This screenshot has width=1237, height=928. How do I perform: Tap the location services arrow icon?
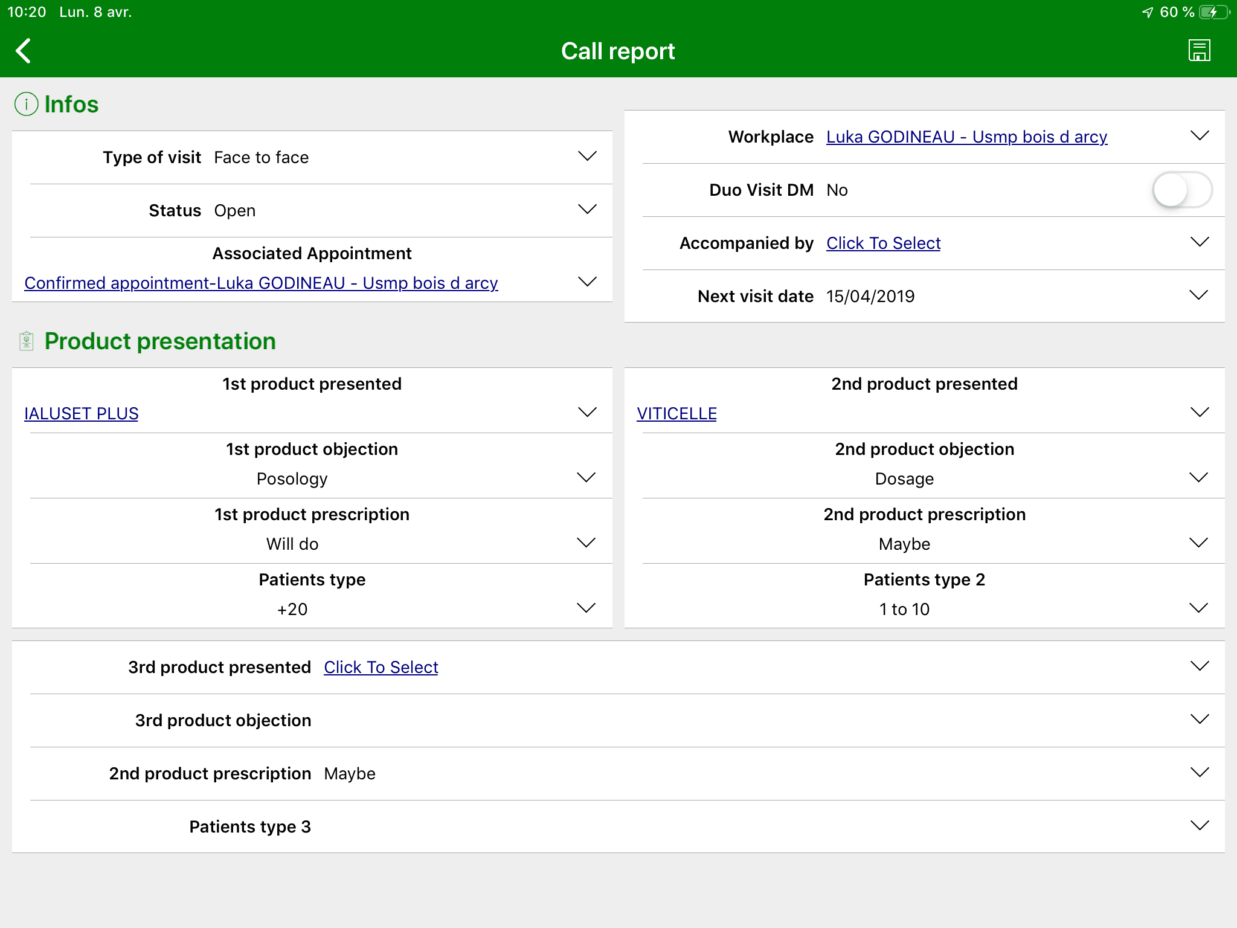coord(1148,12)
